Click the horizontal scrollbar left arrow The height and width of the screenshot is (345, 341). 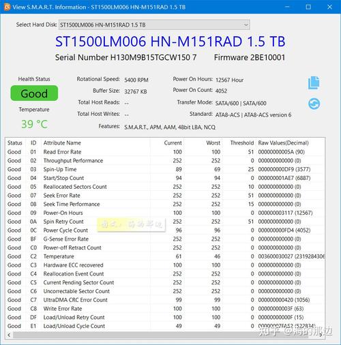pyautogui.click(x=9, y=335)
